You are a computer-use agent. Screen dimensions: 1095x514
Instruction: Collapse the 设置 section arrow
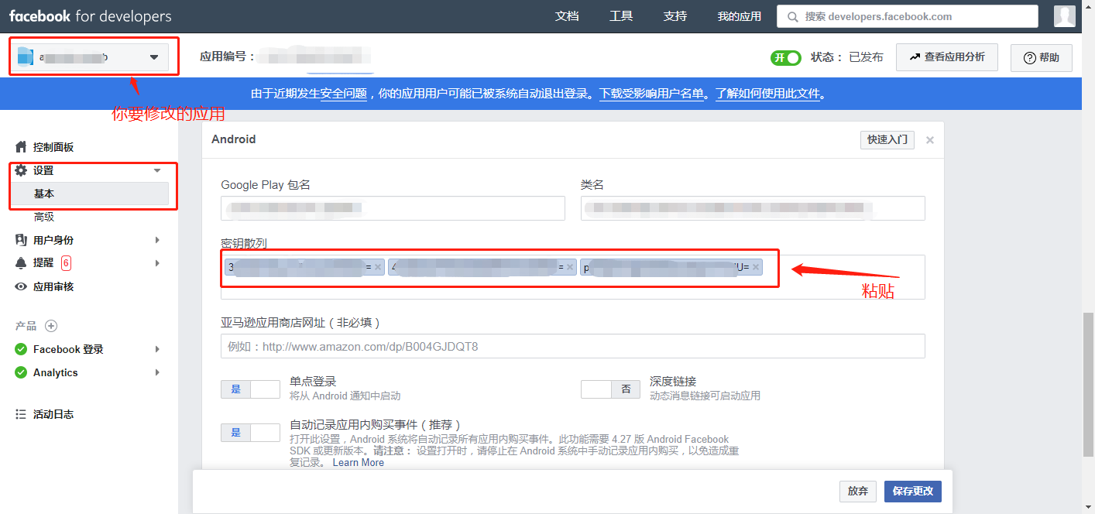[157, 170]
